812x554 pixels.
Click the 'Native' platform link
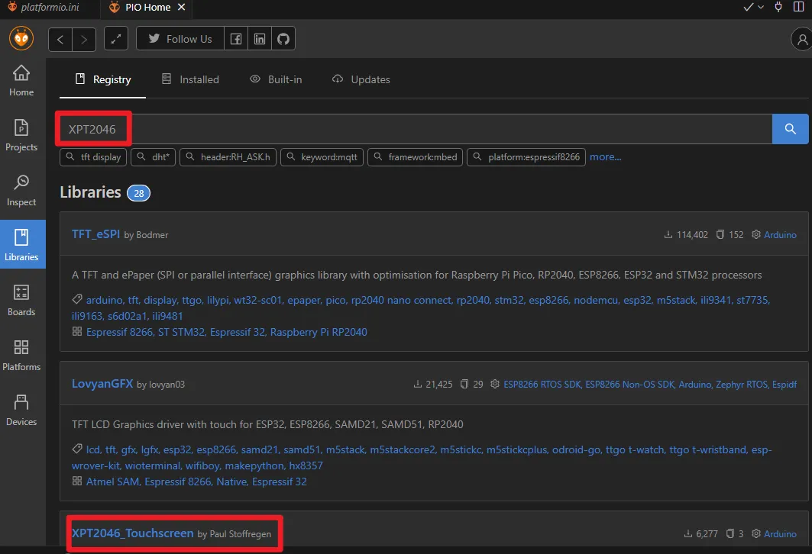tap(231, 482)
